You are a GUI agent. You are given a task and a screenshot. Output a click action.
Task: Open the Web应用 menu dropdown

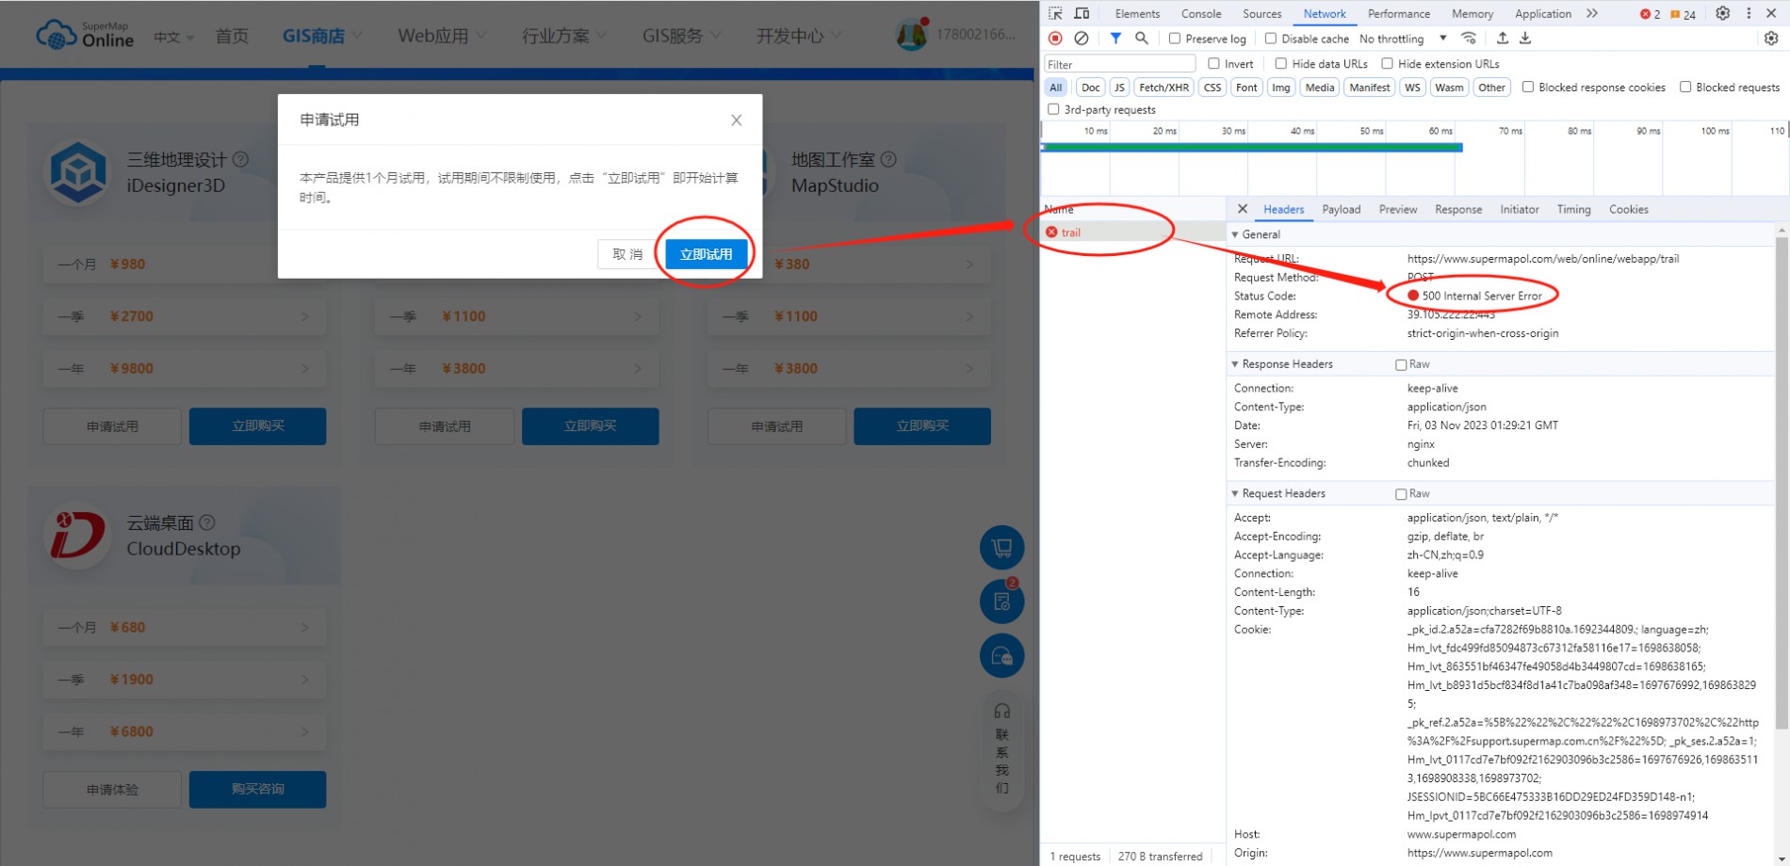[x=442, y=36]
